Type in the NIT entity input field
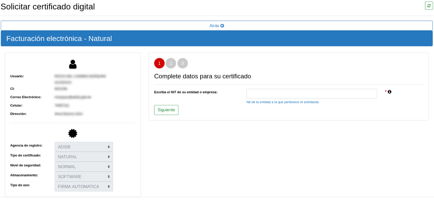434x208 pixels. tap(312, 94)
